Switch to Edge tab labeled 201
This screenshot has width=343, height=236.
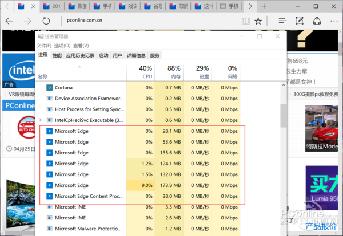tap(52, 6)
